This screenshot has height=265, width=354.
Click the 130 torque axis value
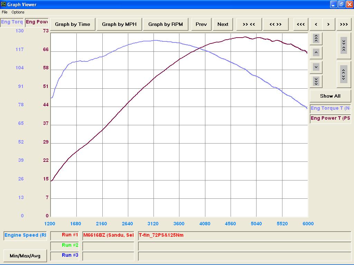click(20, 31)
